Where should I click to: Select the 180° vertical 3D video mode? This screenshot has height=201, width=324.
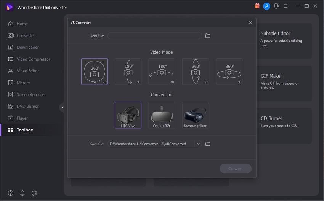128,72
